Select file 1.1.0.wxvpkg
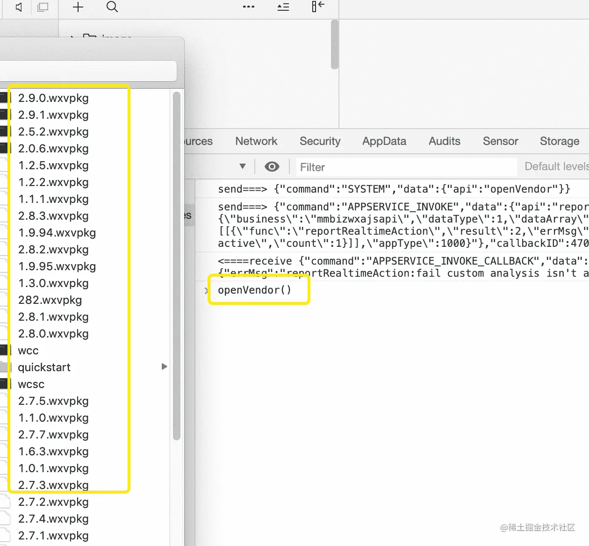589x546 pixels. (x=53, y=418)
